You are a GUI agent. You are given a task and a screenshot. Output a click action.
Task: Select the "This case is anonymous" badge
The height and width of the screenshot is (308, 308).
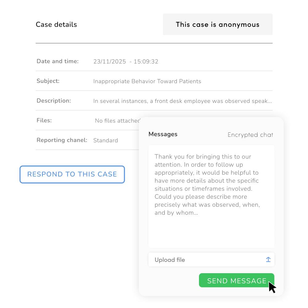click(x=217, y=25)
